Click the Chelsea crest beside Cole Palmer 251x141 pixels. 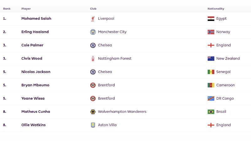[x=93, y=45]
